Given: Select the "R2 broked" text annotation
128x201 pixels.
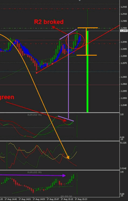Looking at the screenshot, I should point(49,22).
